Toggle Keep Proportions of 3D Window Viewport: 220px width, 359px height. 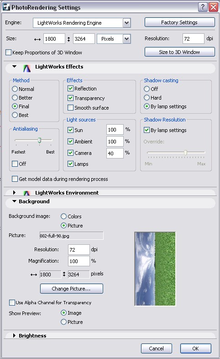coord(9,53)
